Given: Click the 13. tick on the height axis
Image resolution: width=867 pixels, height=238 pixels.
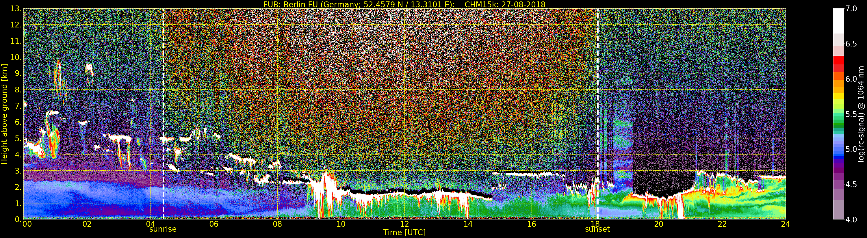Looking at the screenshot, I should click(x=16, y=9).
